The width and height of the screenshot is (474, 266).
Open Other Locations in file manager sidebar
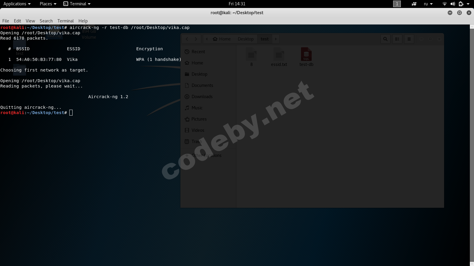(208, 155)
